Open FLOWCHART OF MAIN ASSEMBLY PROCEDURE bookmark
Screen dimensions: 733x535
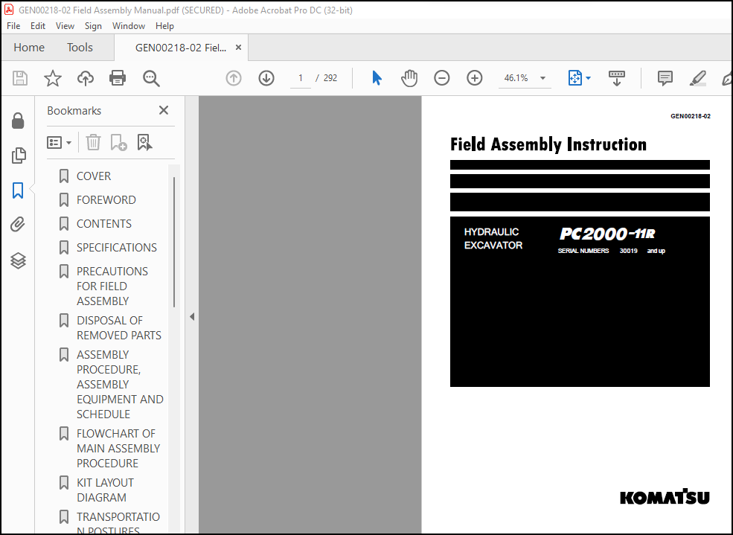point(118,448)
